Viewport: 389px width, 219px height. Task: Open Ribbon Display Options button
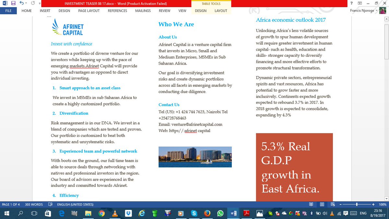(360, 3)
